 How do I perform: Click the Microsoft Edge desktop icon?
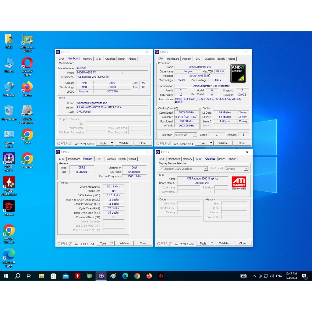pos(9,254)
